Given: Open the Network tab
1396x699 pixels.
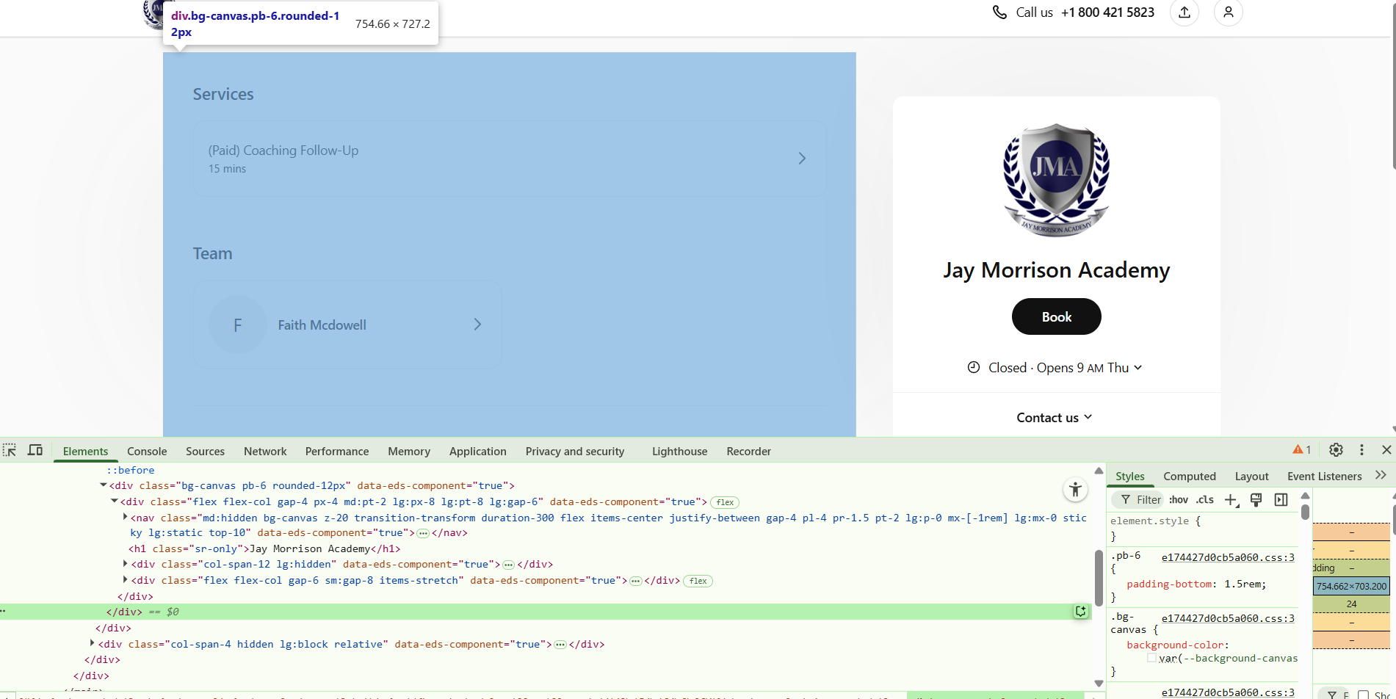Looking at the screenshot, I should tap(265, 451).
